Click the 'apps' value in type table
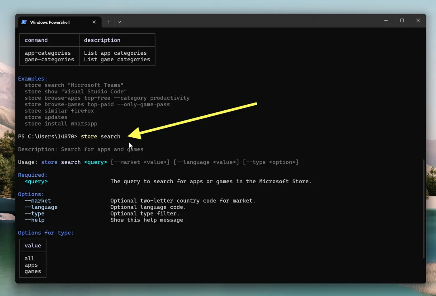The width and height of the screenshot is (436, 296). tap(31, 265)
